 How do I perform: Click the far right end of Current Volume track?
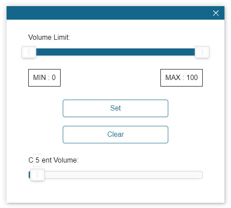pos(200,175)
